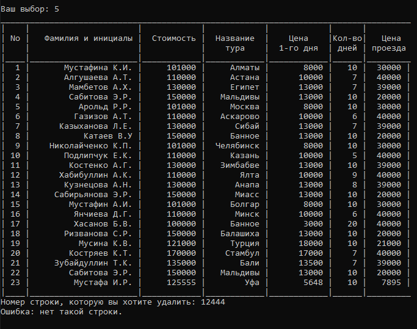The height and width of the screenshot is (329, 417).
Task: Click the name 'Кузнецова А.Н.'
Action: (98, 185)
